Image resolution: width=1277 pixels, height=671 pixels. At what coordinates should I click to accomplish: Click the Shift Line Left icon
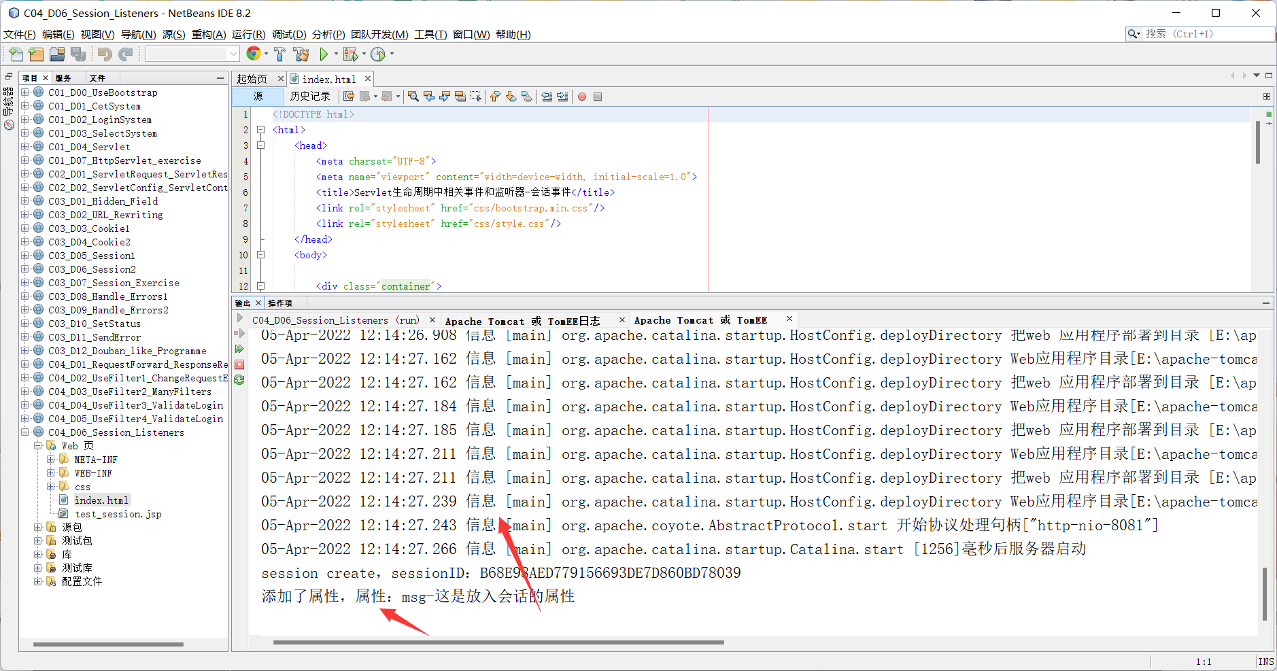click(547, 97)
